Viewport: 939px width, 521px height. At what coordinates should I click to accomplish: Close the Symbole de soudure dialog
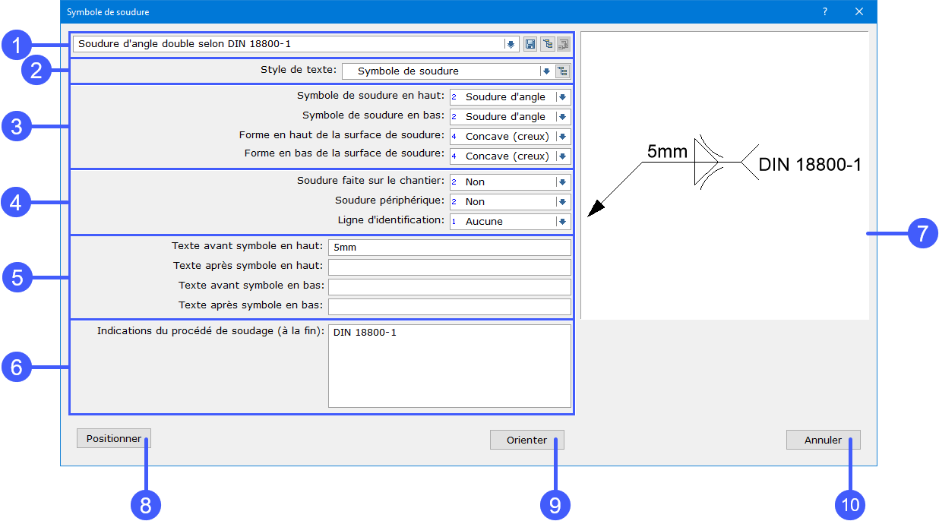click(859, 11)
